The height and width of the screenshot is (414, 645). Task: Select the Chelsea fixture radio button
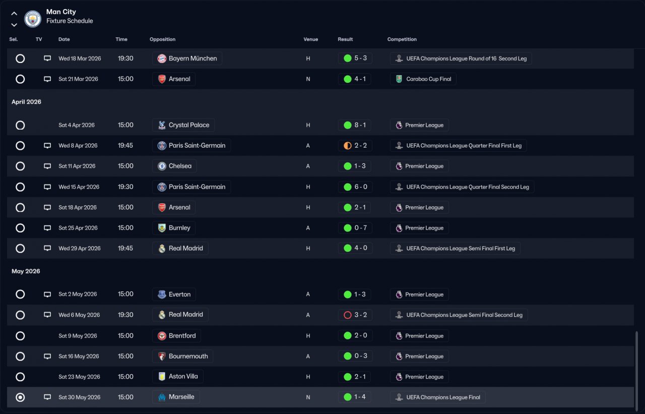pyautogui.click(x=20, y=166)
